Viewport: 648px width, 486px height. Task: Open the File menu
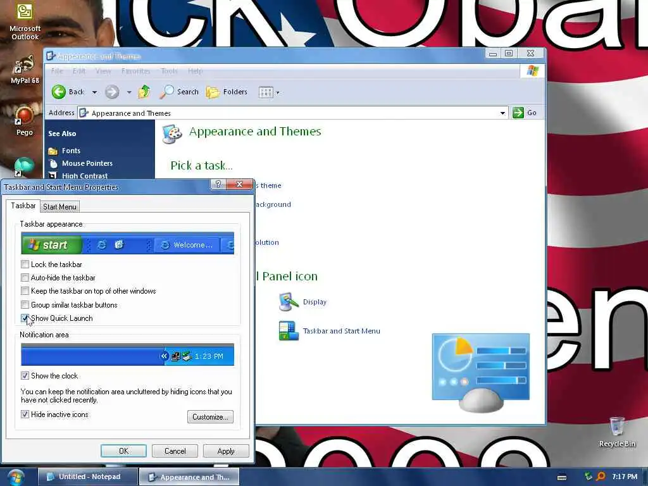click(57, 71)
